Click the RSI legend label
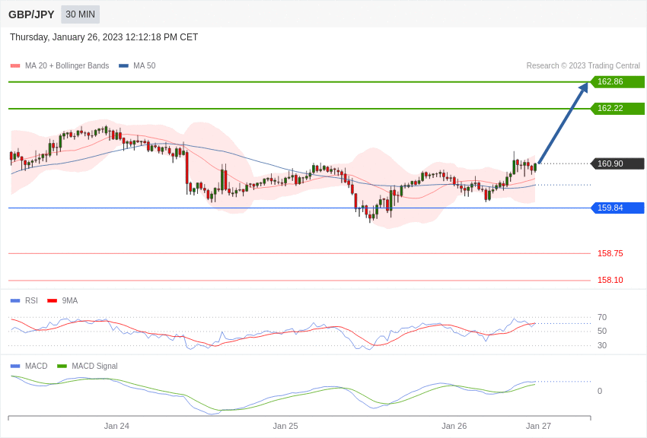647x438 pixels. coord(31,301)
